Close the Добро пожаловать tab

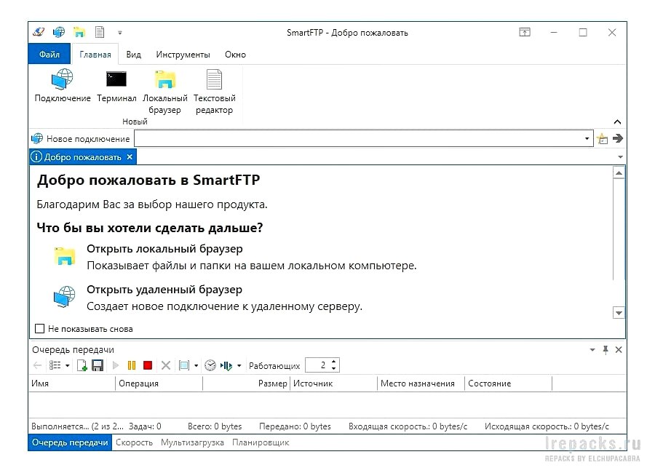point(130,156)
